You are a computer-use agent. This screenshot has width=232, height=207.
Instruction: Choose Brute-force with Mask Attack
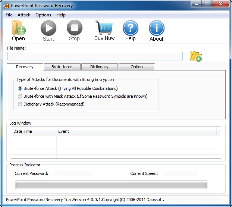pyautogui.click(x=20, y=96)
